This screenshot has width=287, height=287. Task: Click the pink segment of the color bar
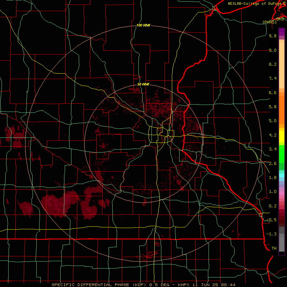click(282, 193)
